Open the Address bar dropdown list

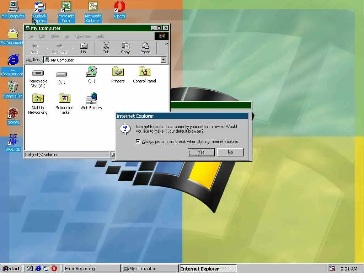coord(164,60)
